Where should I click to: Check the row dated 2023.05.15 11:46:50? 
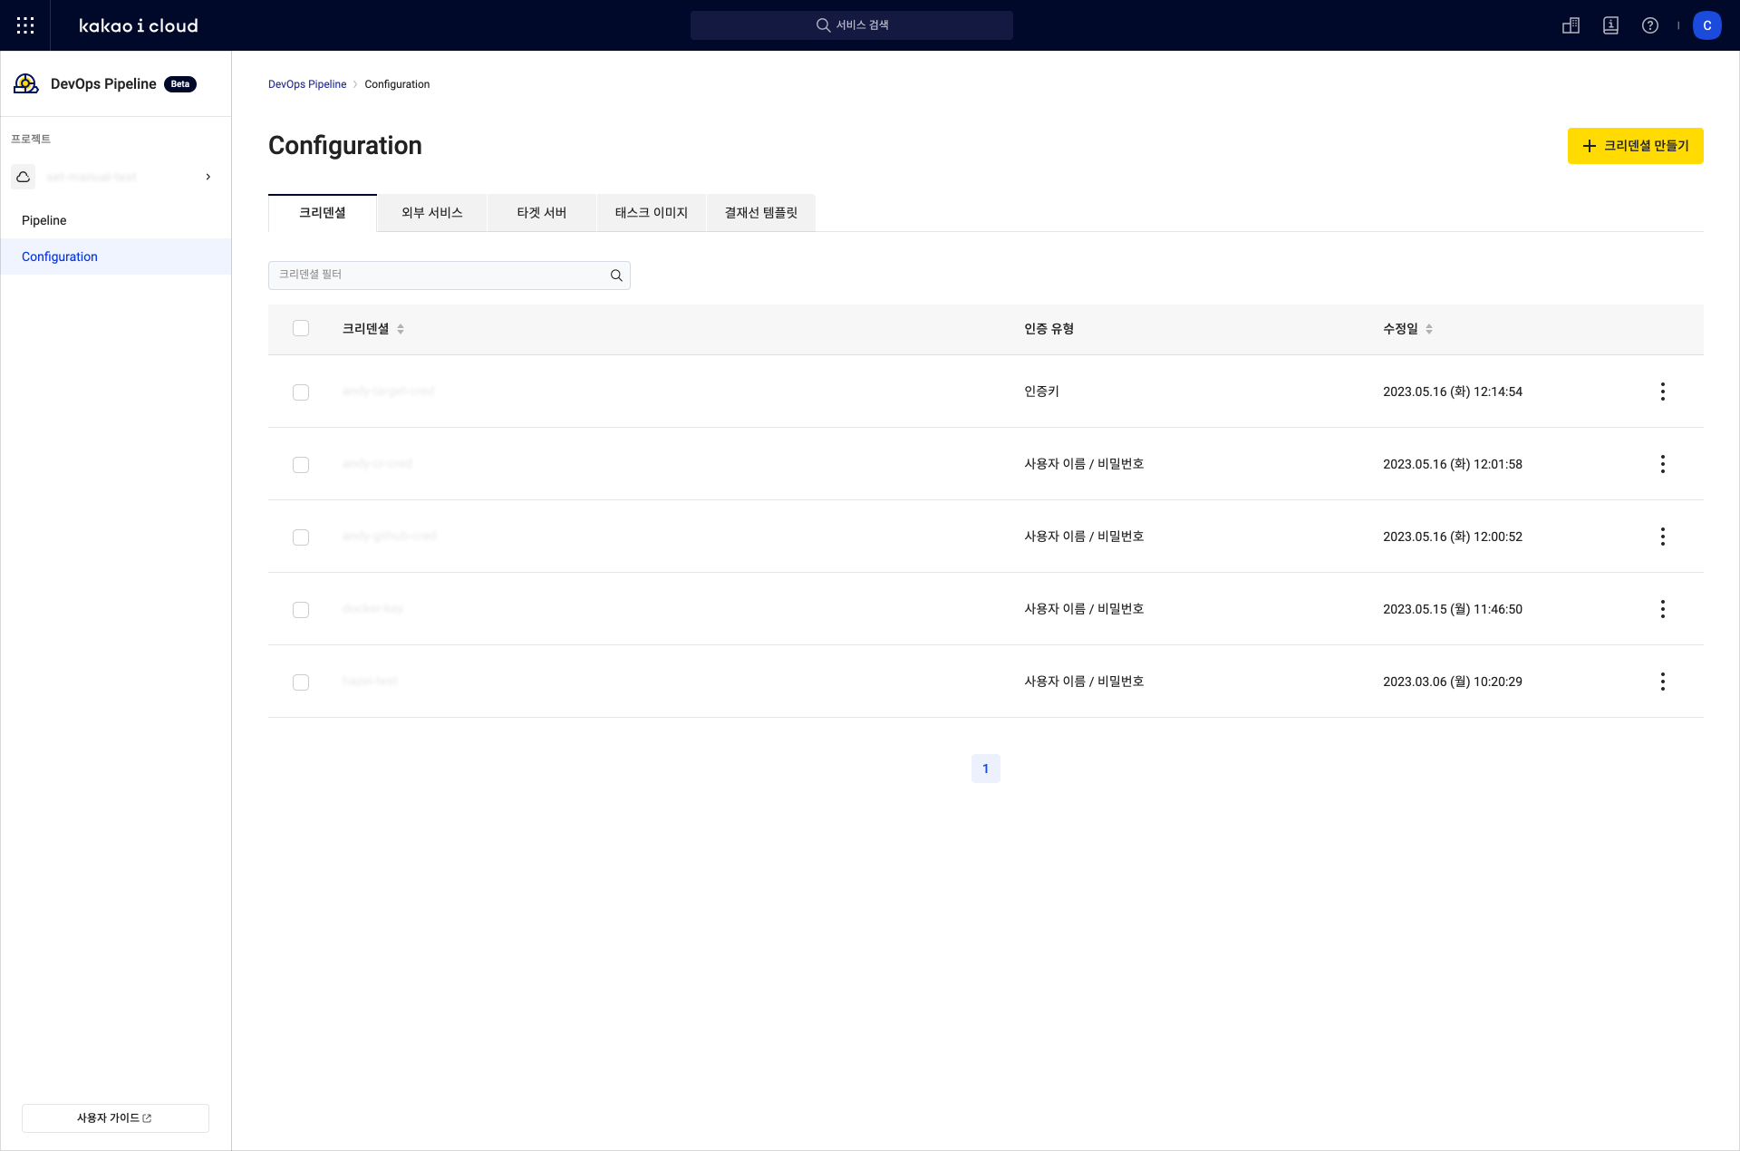[301, 610]
